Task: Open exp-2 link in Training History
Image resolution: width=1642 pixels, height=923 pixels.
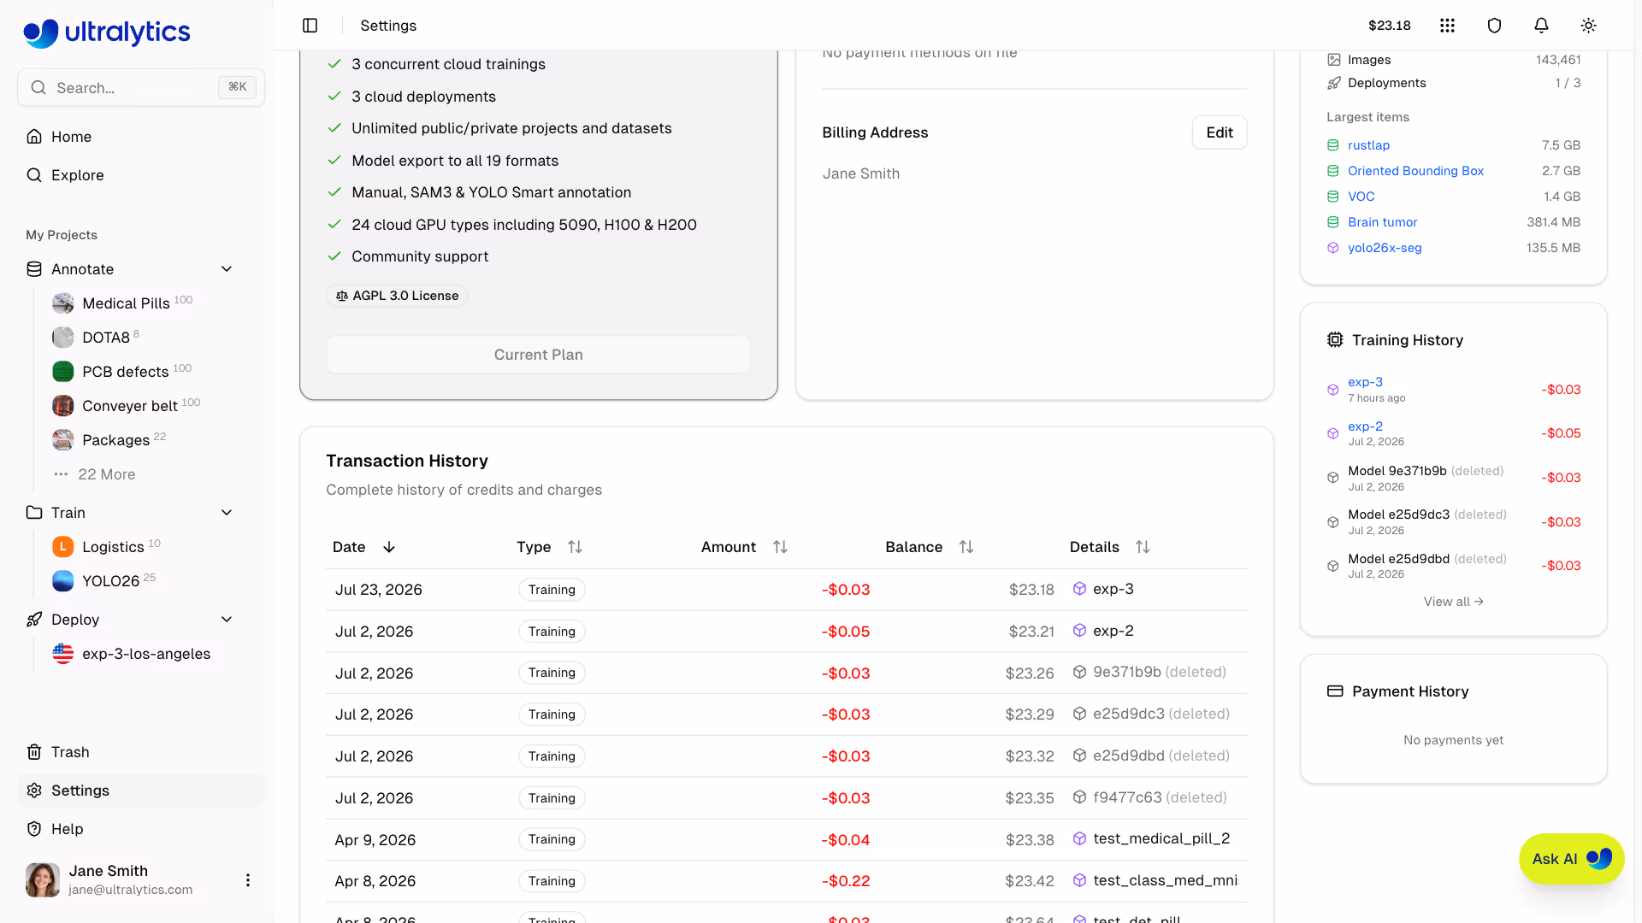Action: pyautogui.click(x=1365, y=426)
